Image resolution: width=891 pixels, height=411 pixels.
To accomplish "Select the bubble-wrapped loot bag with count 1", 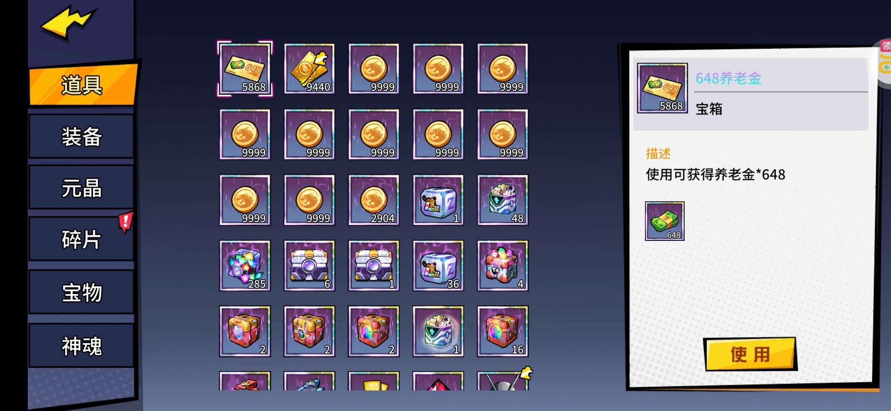I will point(438,331).
